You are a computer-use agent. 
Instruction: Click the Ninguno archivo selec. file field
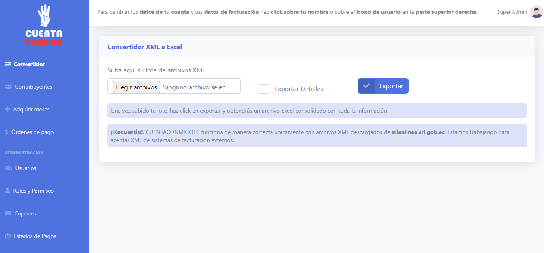(x=195, y=87)
